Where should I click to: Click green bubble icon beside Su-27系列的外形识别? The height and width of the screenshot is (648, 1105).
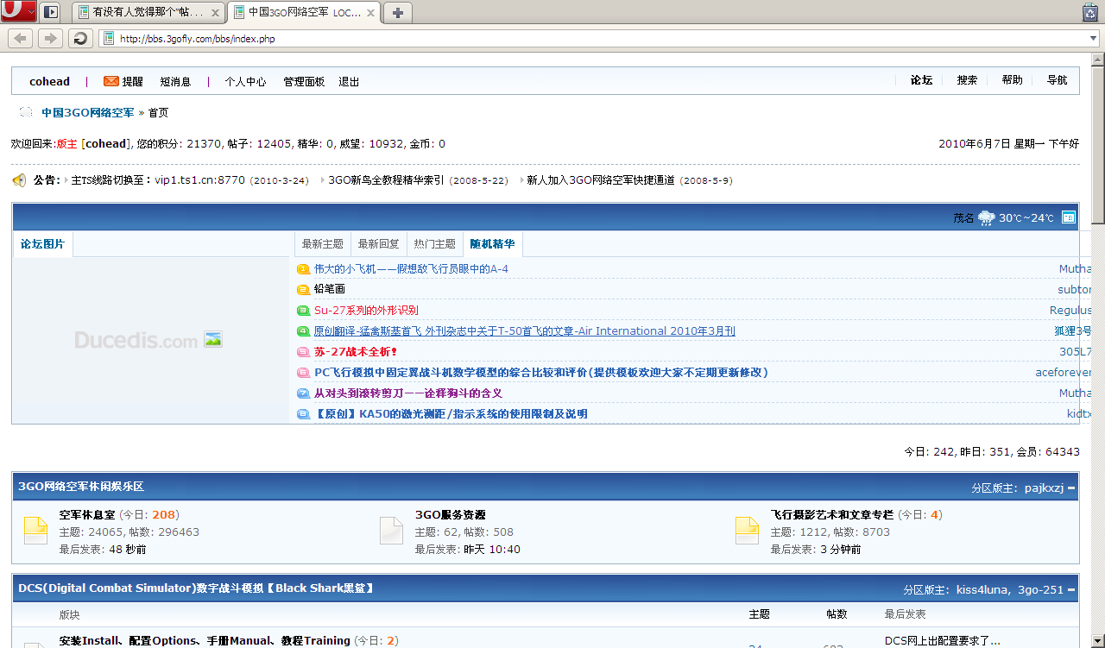point(303,311)
